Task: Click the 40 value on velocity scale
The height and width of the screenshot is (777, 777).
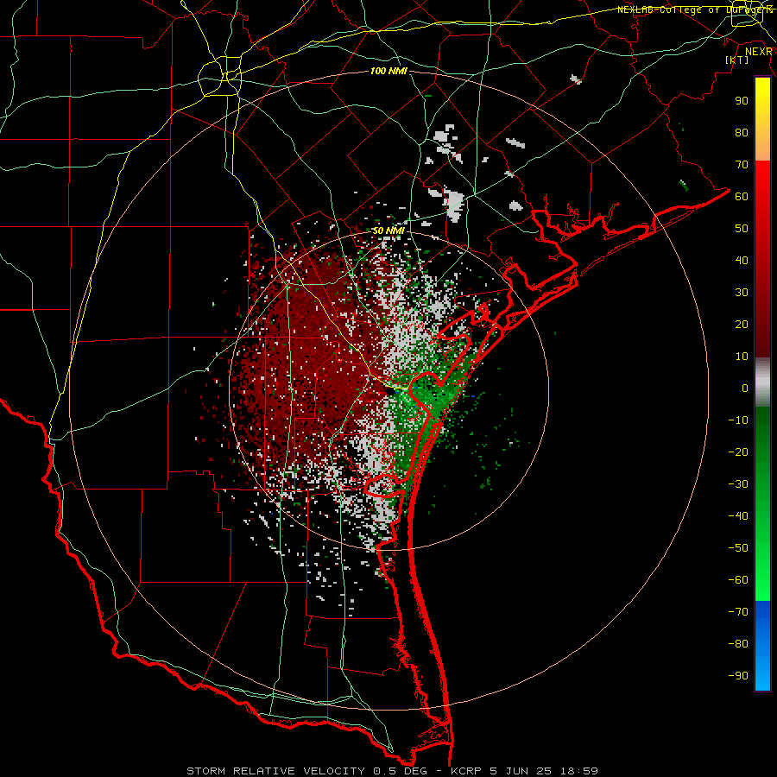Action: click(742, 260)
